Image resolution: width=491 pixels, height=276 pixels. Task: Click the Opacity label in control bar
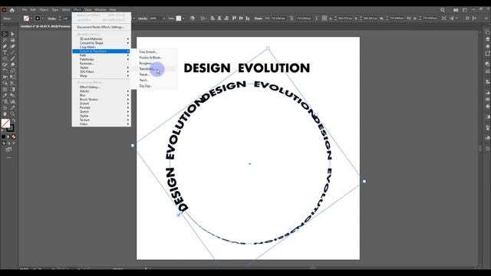pos(143,18)
